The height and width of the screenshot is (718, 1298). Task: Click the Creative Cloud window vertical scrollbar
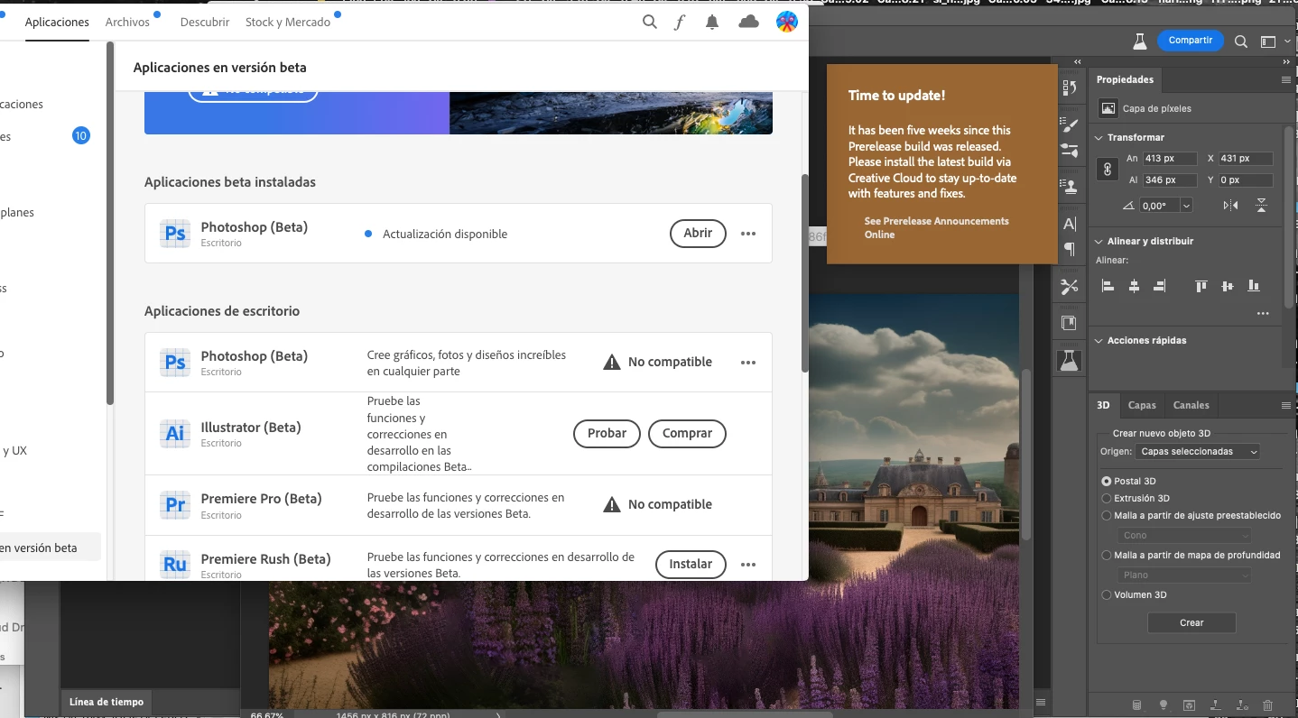[804, 273]
